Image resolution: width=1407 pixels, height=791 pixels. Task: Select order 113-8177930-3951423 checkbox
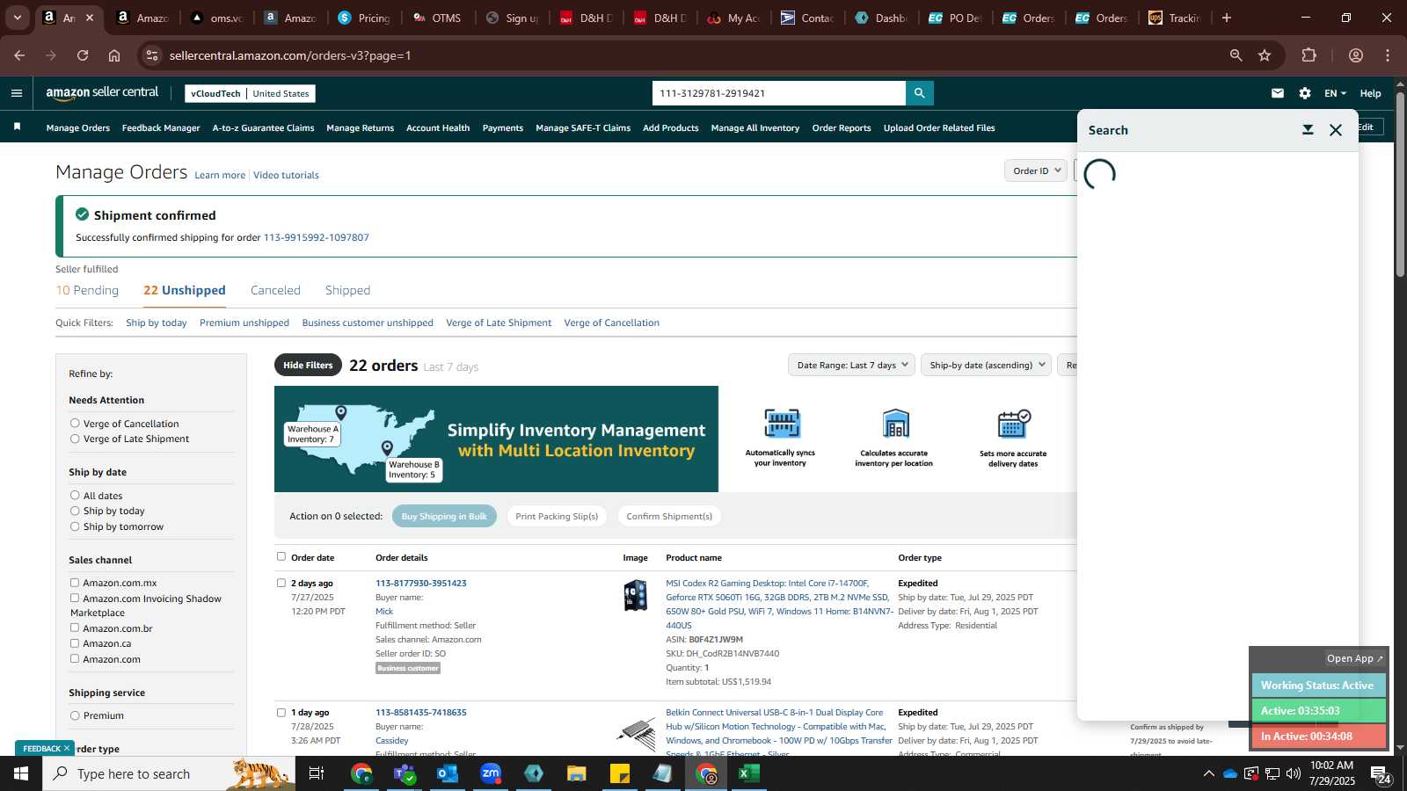point(281,583)
